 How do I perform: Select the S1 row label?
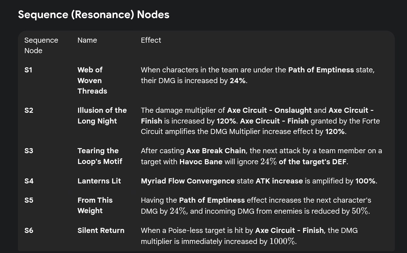tap(28, 70)
